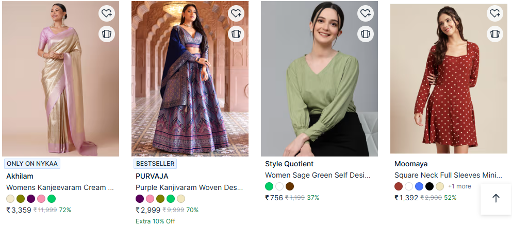Image resolution: width=512 pixels, height=226 pixels.
Task: Click the garment icon on Style Quotient top
Action: [x=366, y=34]
